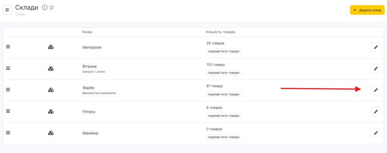Open the hamburger menu next to Склади
The image size is (387, 153).
coord(7,10)
